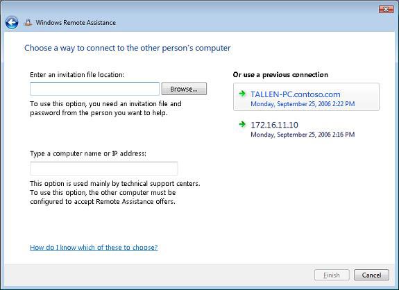The width and height of the screenshot is (399, 290).
Task: Connect to TALLEN-PC.contoso.com
Action: tap(306, 97)
